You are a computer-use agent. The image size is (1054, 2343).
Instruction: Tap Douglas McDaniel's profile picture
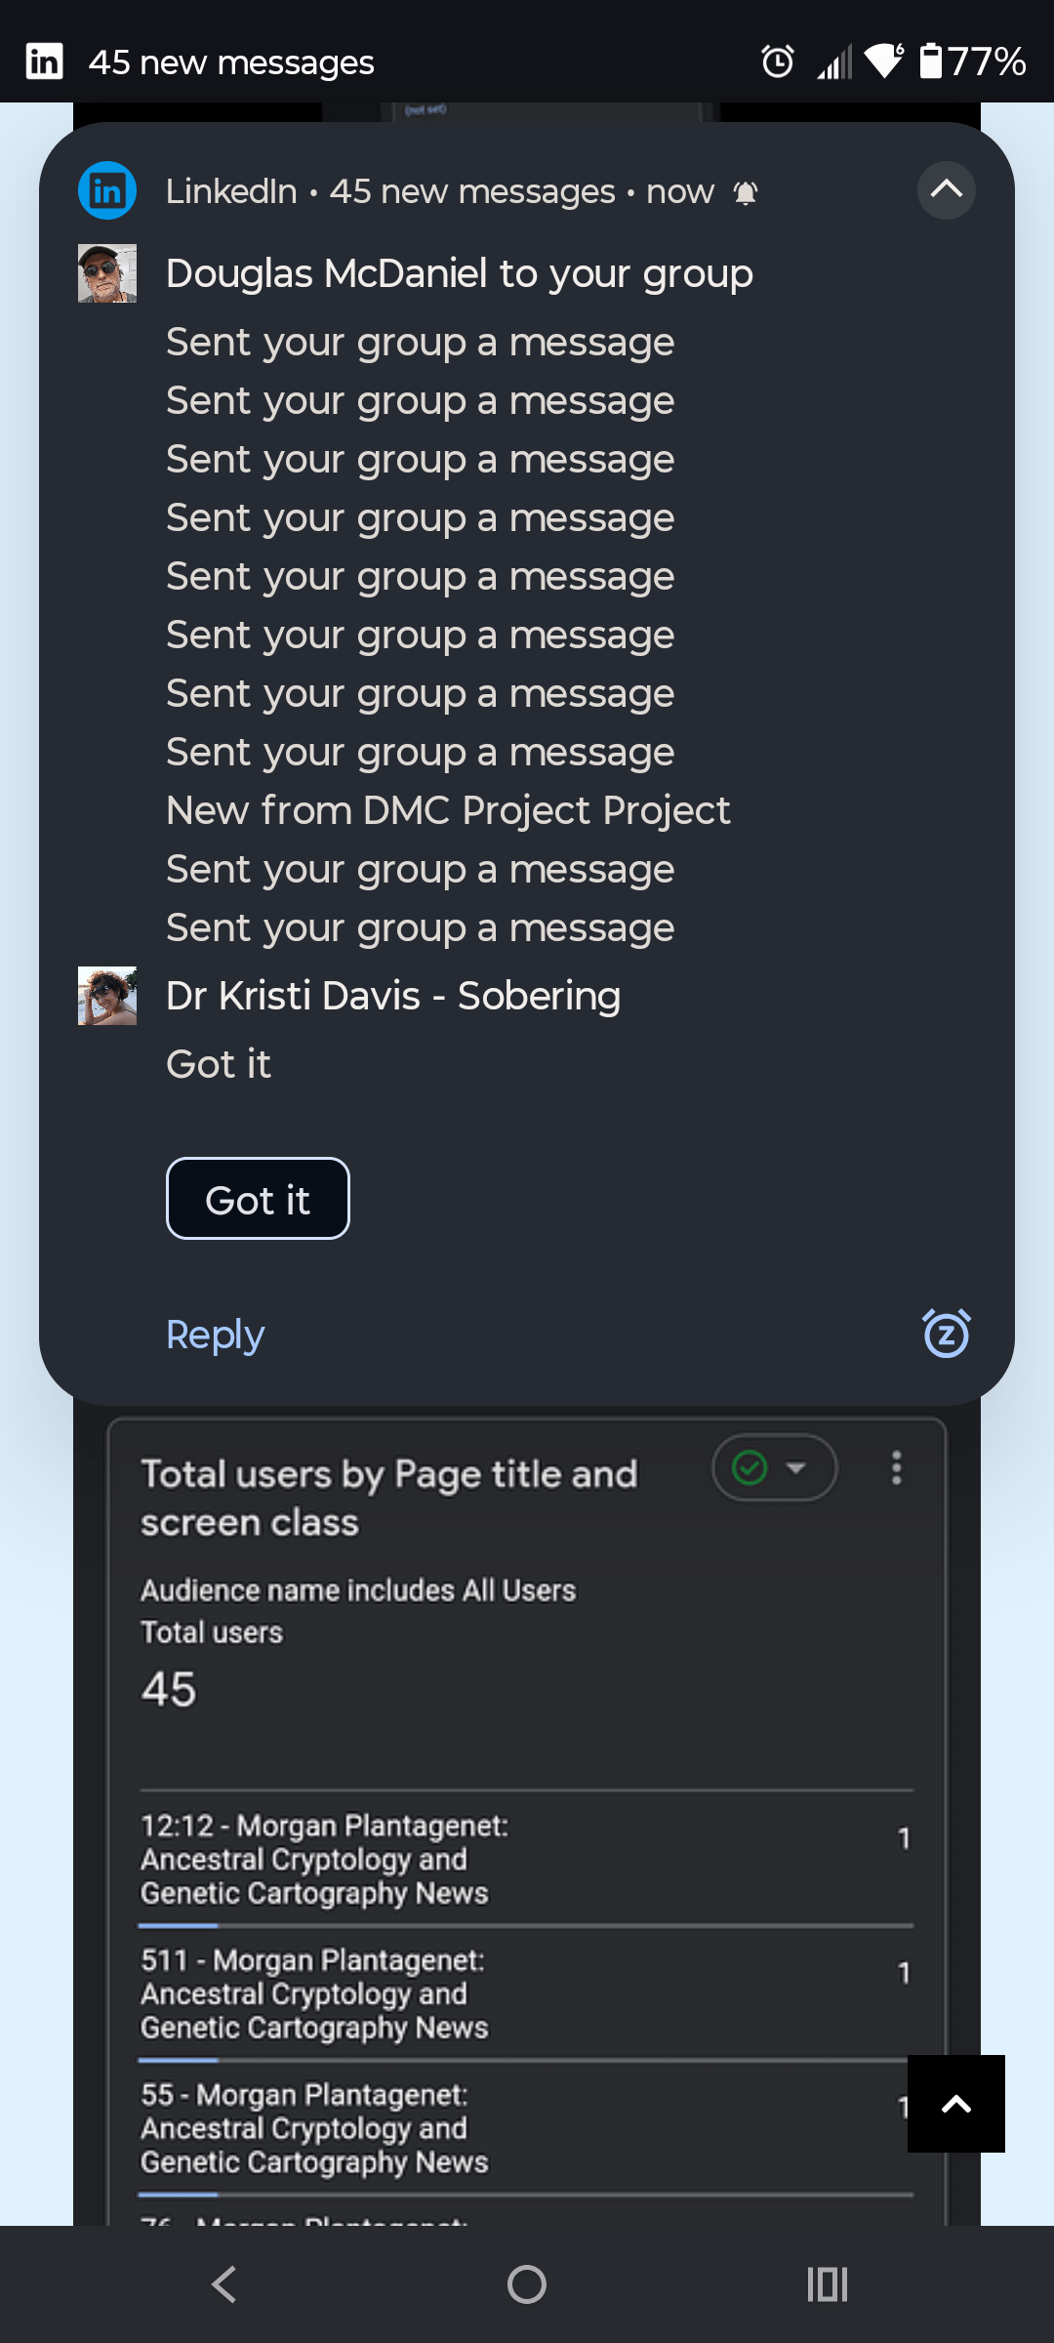coord(107,273)
